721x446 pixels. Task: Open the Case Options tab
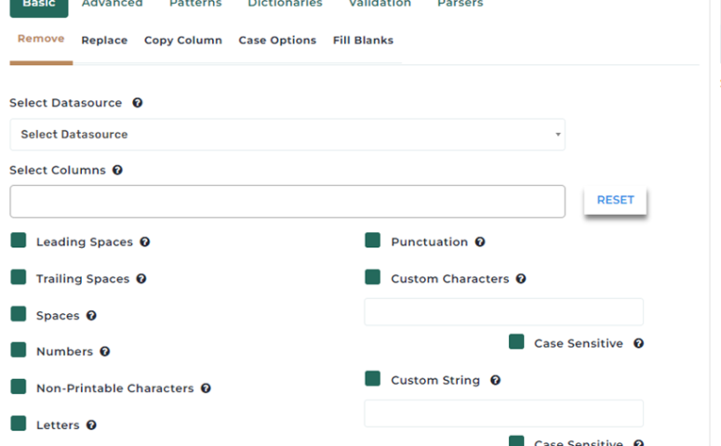click(277, 41)
